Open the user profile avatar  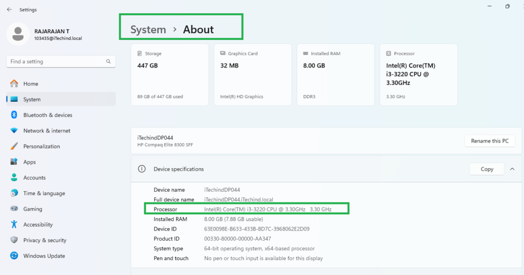[18, 34]
